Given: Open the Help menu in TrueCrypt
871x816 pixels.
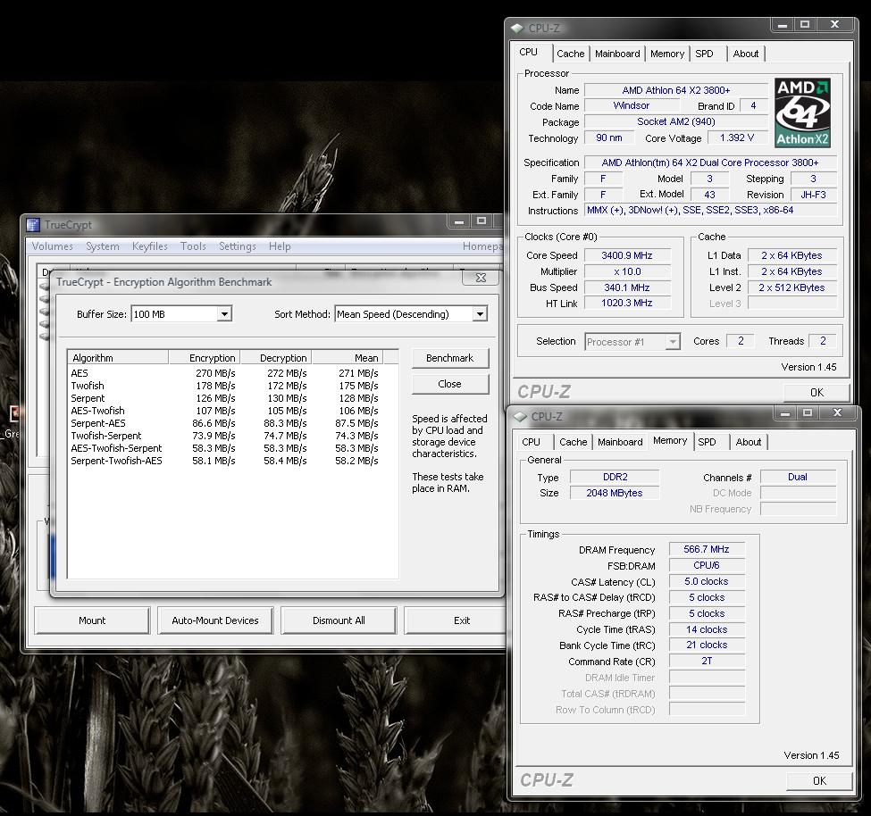Looking at the screenshot, I should point(280,246).
